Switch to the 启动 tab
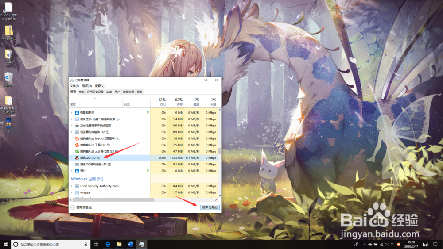 (x=109, y=92)
